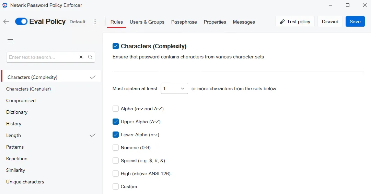
Task: Open the 'Must contain at least' dropdown
Action: tap(174, 88)
